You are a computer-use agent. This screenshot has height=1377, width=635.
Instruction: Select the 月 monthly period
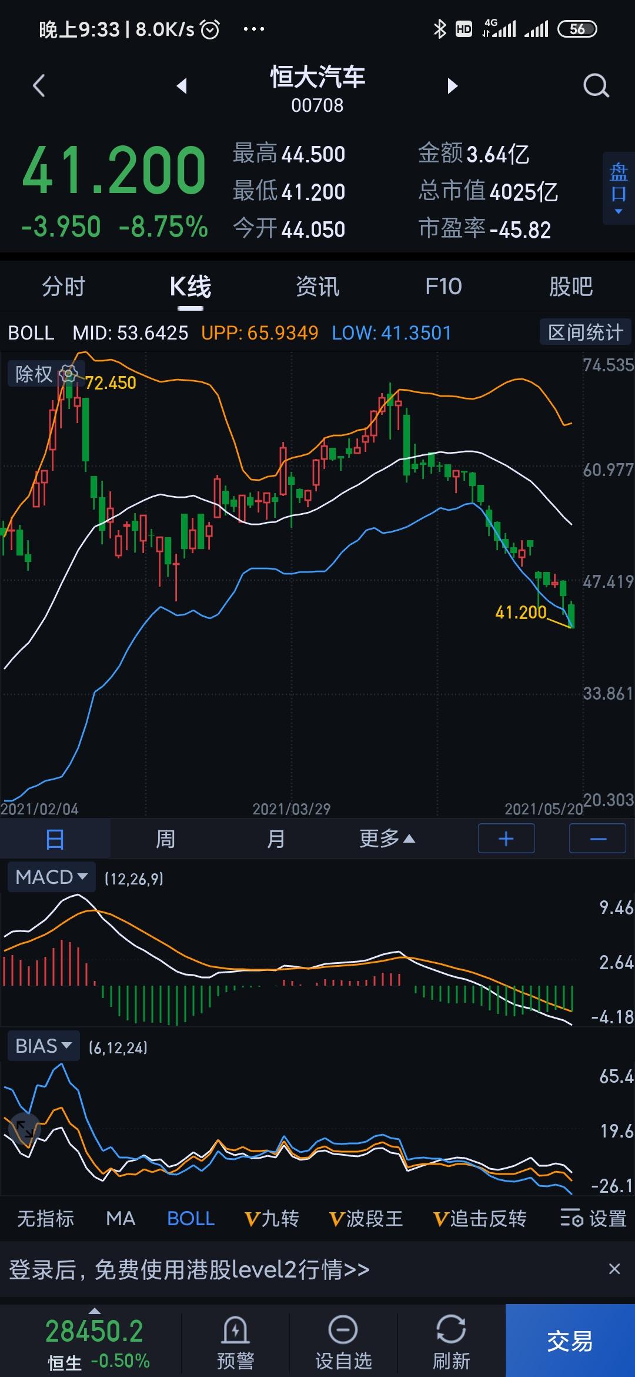pyautogui.click(x=276, y=839)
